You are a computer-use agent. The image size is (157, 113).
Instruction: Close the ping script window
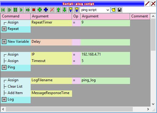[x=153, y=4]
